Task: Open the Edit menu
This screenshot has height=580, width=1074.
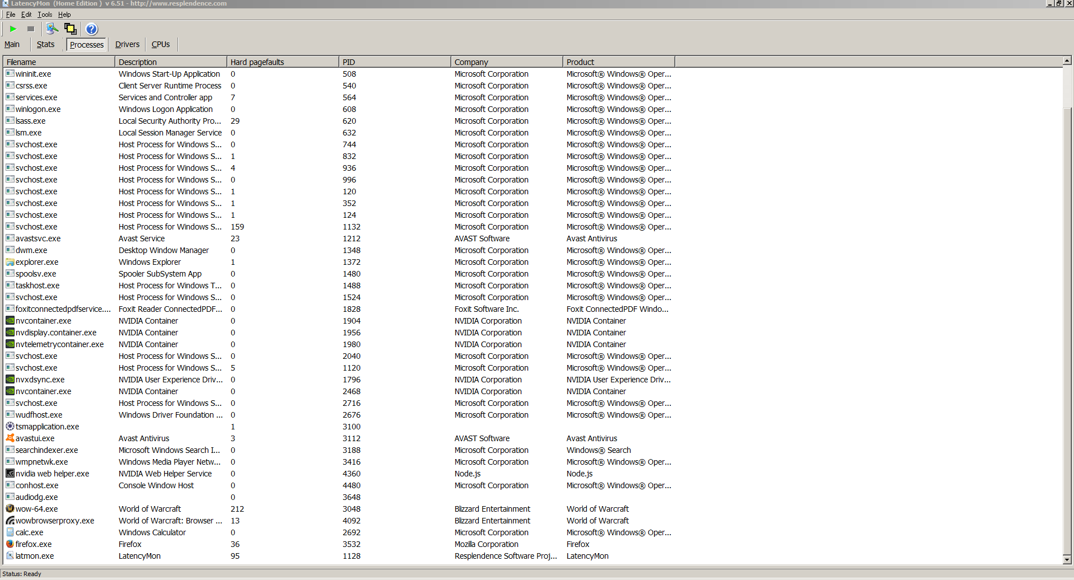Action: (26, 15)
